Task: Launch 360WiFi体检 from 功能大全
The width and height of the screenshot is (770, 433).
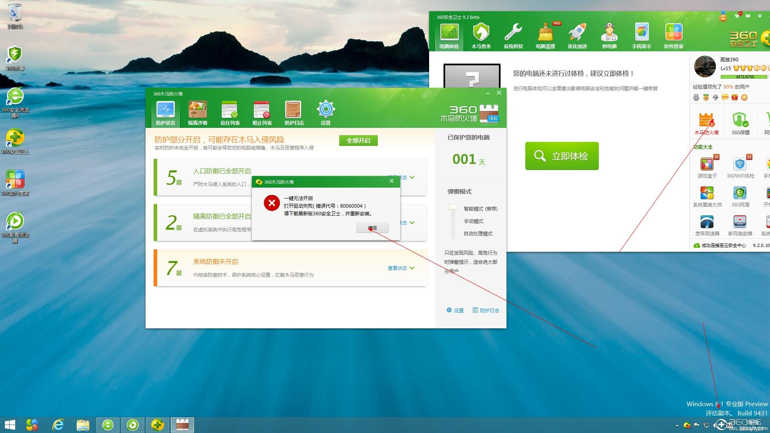Action: point(740,168)
